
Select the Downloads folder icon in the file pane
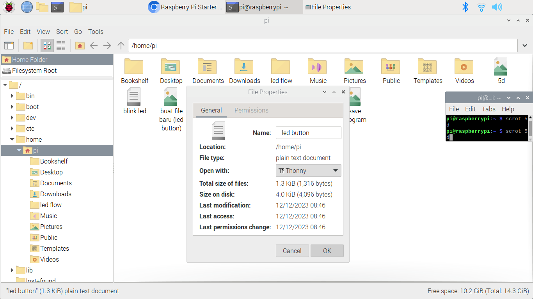244,67
